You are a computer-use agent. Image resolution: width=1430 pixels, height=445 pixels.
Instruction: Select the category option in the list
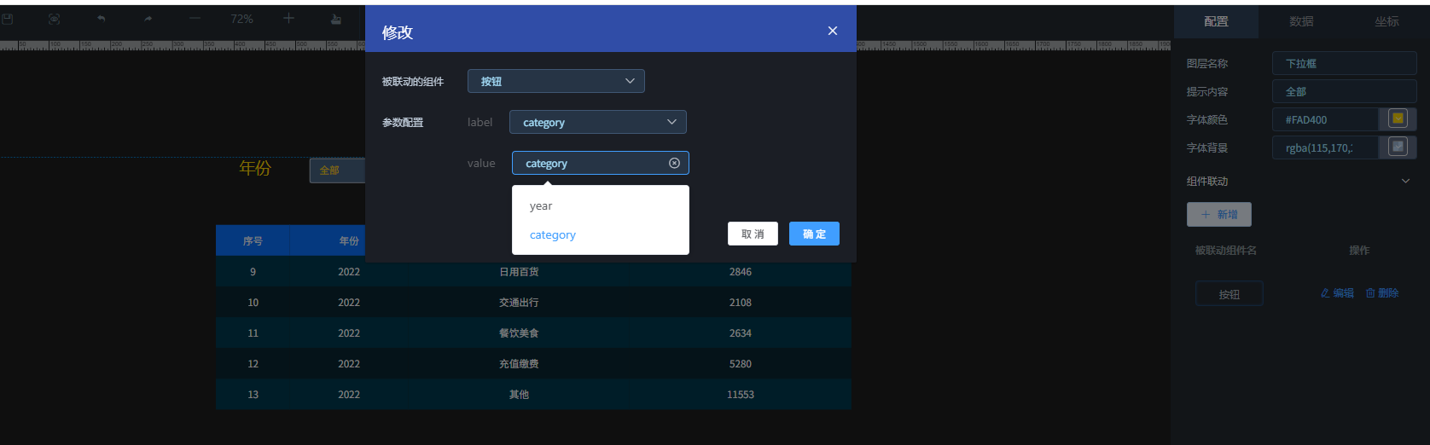tap(553, 235)
